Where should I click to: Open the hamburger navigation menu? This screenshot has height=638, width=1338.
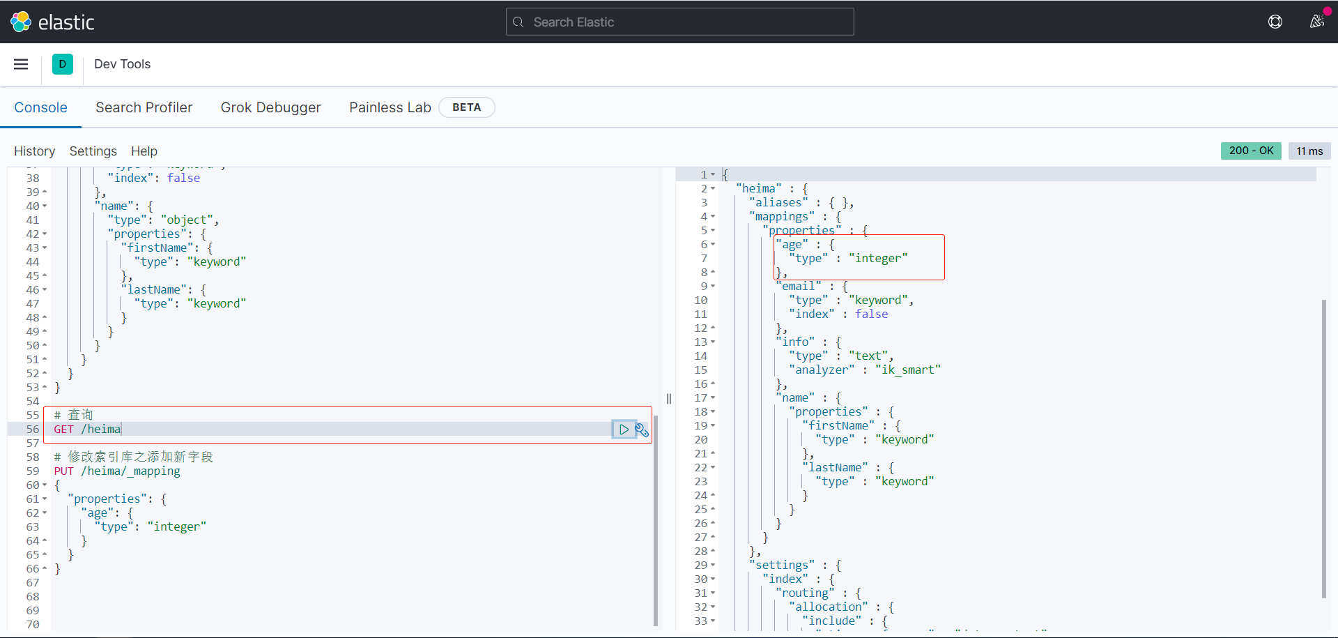click(x=21, y=64)
